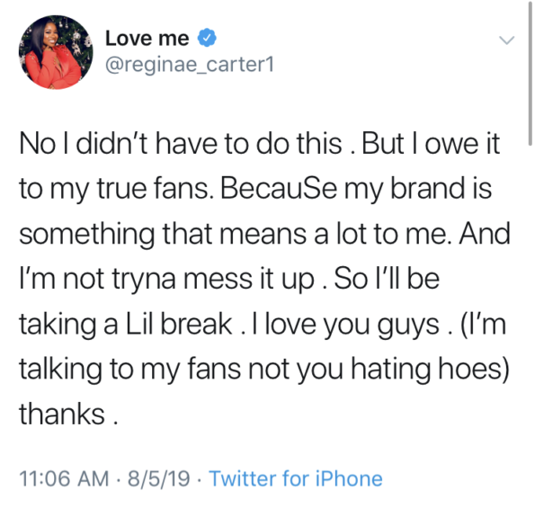Click the final 'thanks .' line
The width and height of the screenshot is (535, 508).
point(68,414)
